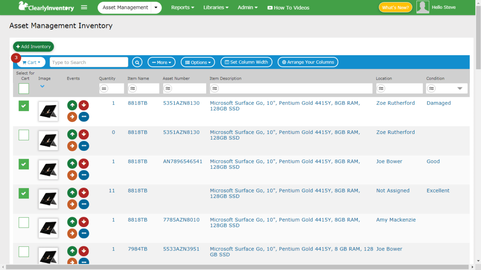481x270 pixels.
Task: Open asset number 7785AZN8010 link
Action: pyautogui.click(x=181, y=220)
